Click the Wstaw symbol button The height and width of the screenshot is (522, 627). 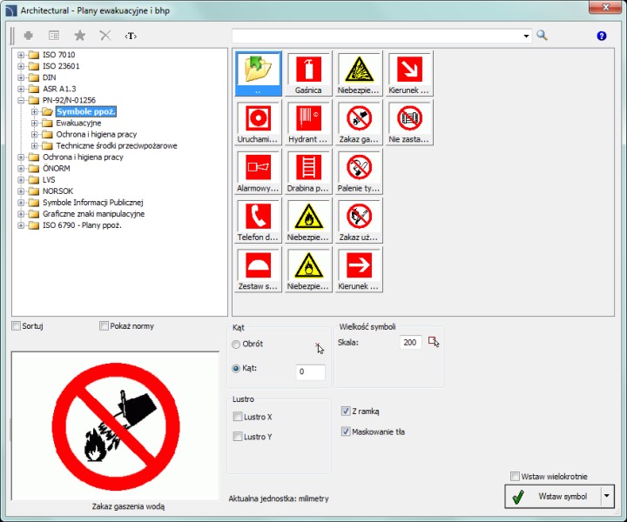click(x=550, y=497)
